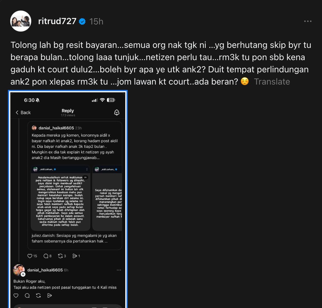
Task: Open the three-dot post options menu
Action: pyautogui.click(x=308, y=21)
